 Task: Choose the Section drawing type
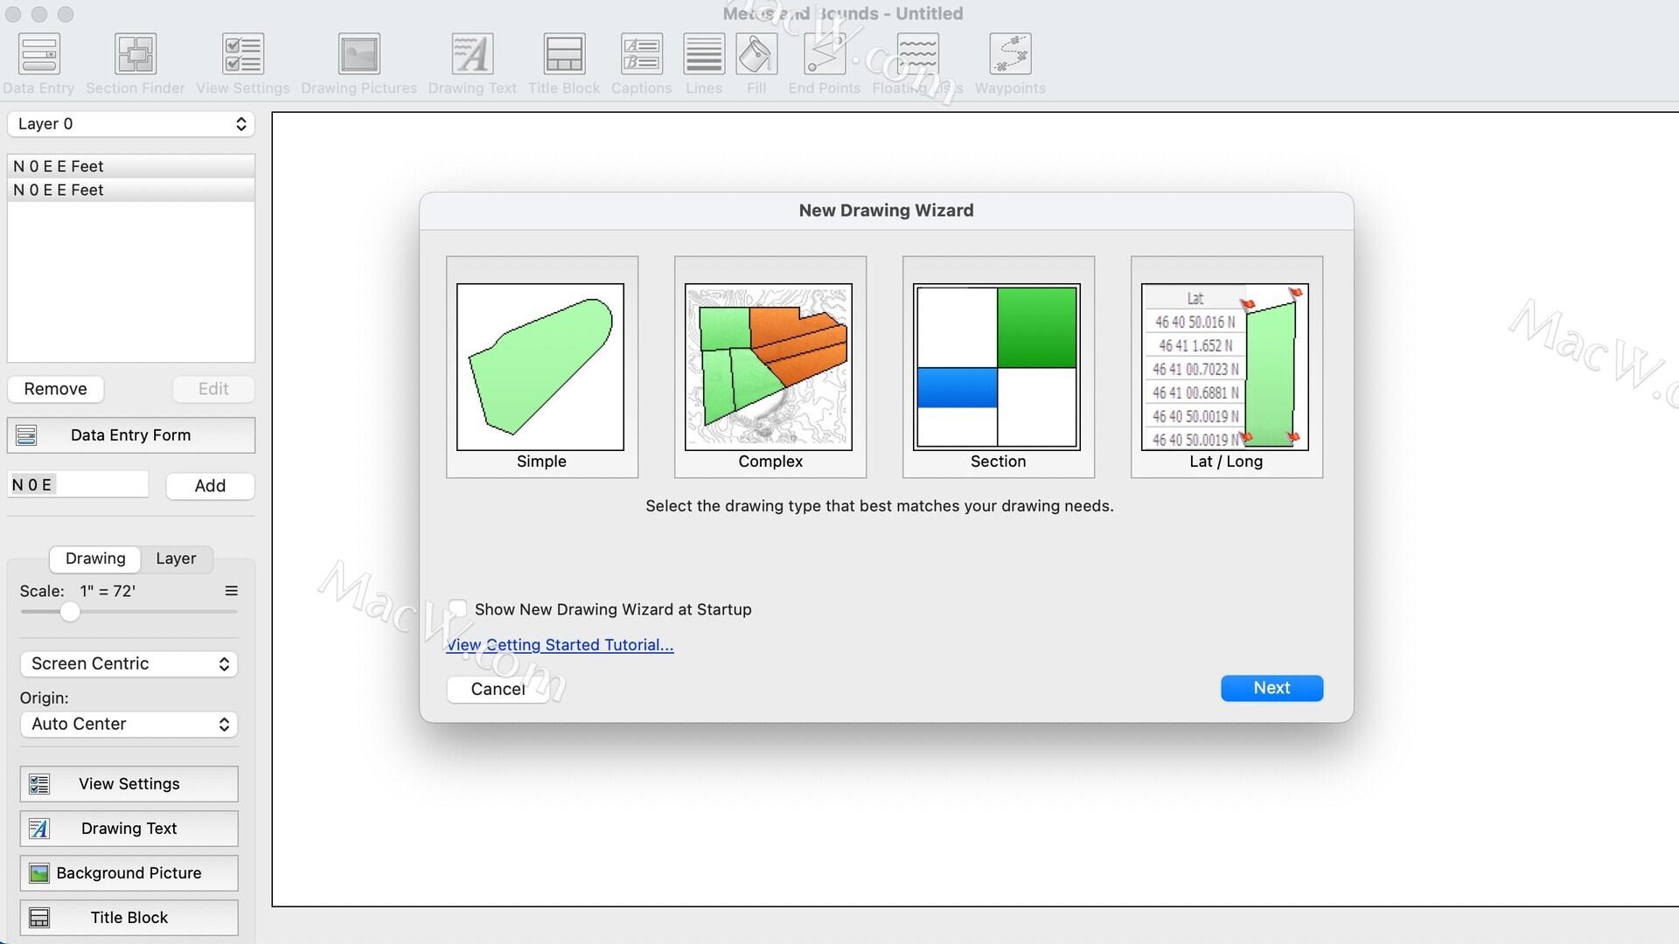click(999, 367)
